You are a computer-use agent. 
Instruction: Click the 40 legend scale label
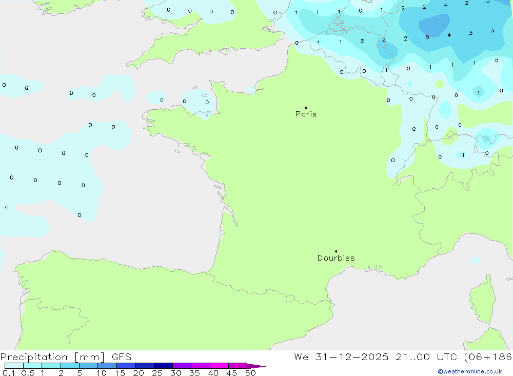click(213, 373)
